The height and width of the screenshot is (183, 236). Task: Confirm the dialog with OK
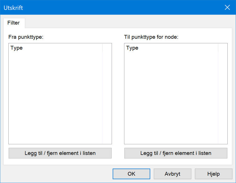point(131,174)
